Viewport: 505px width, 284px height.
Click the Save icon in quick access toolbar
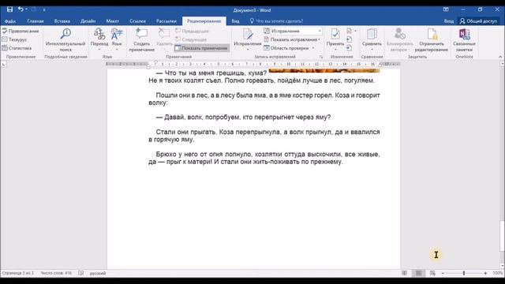tap(10, 9)
